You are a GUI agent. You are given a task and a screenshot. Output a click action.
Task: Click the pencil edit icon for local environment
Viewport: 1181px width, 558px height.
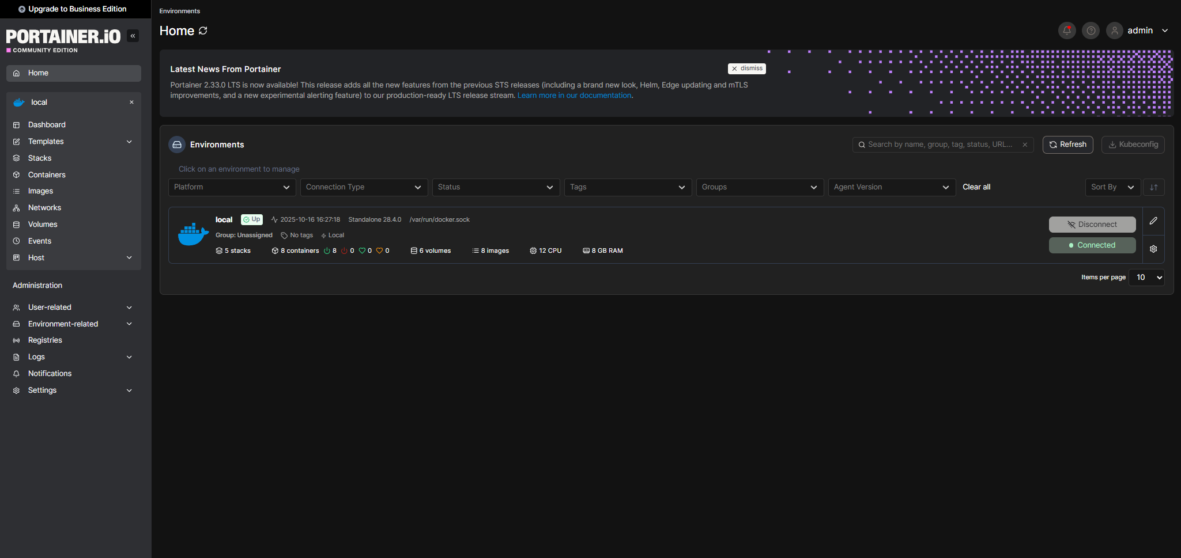point(1153,221)
